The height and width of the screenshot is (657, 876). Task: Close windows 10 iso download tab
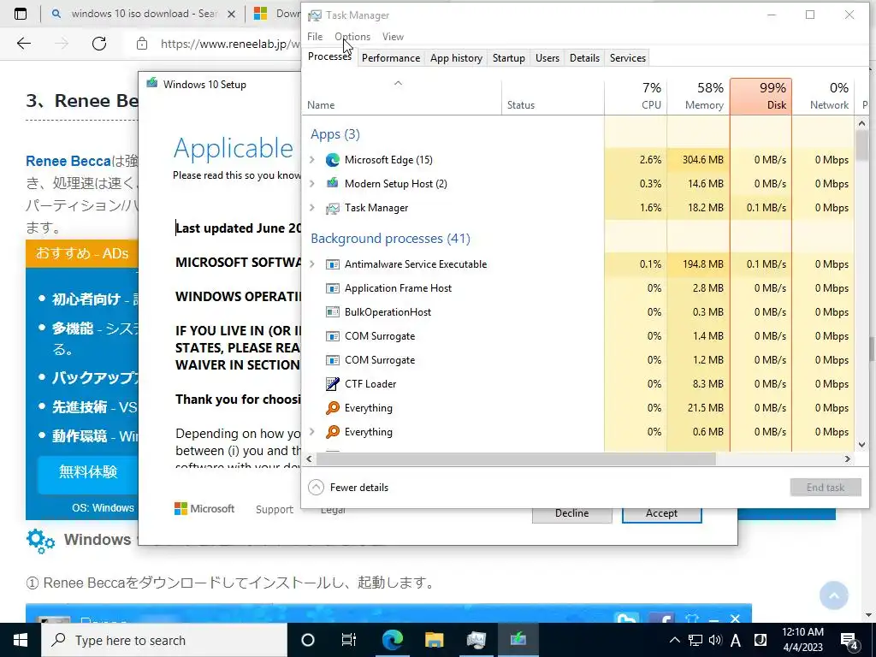(x=231, y=15)
